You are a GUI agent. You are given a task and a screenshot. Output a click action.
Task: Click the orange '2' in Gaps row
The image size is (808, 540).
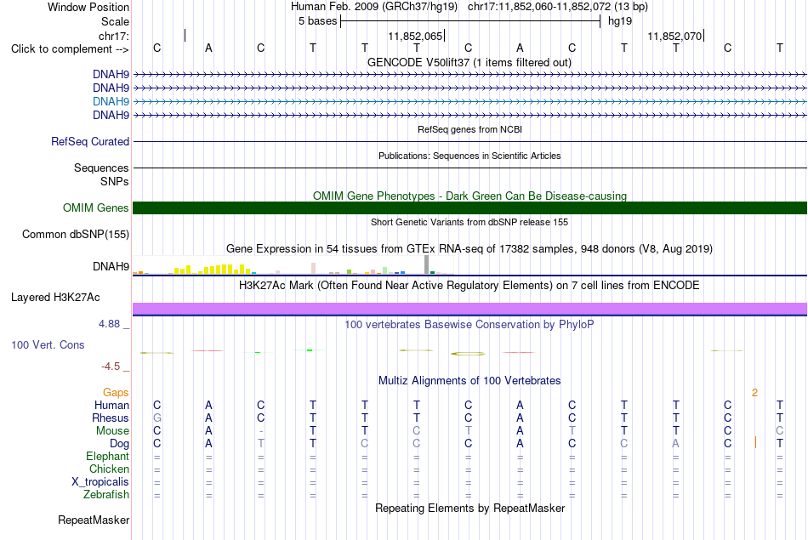point(755,393)
